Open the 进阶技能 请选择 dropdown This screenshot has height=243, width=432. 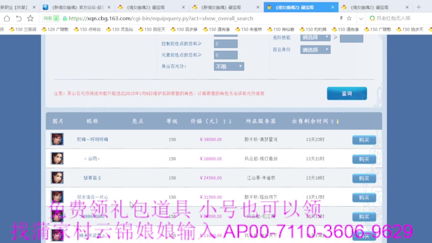tap(315, 37)
